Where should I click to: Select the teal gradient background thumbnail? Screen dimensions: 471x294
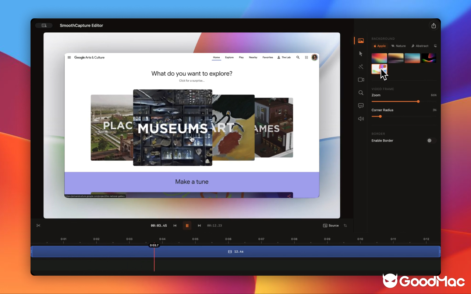point(412,58)
